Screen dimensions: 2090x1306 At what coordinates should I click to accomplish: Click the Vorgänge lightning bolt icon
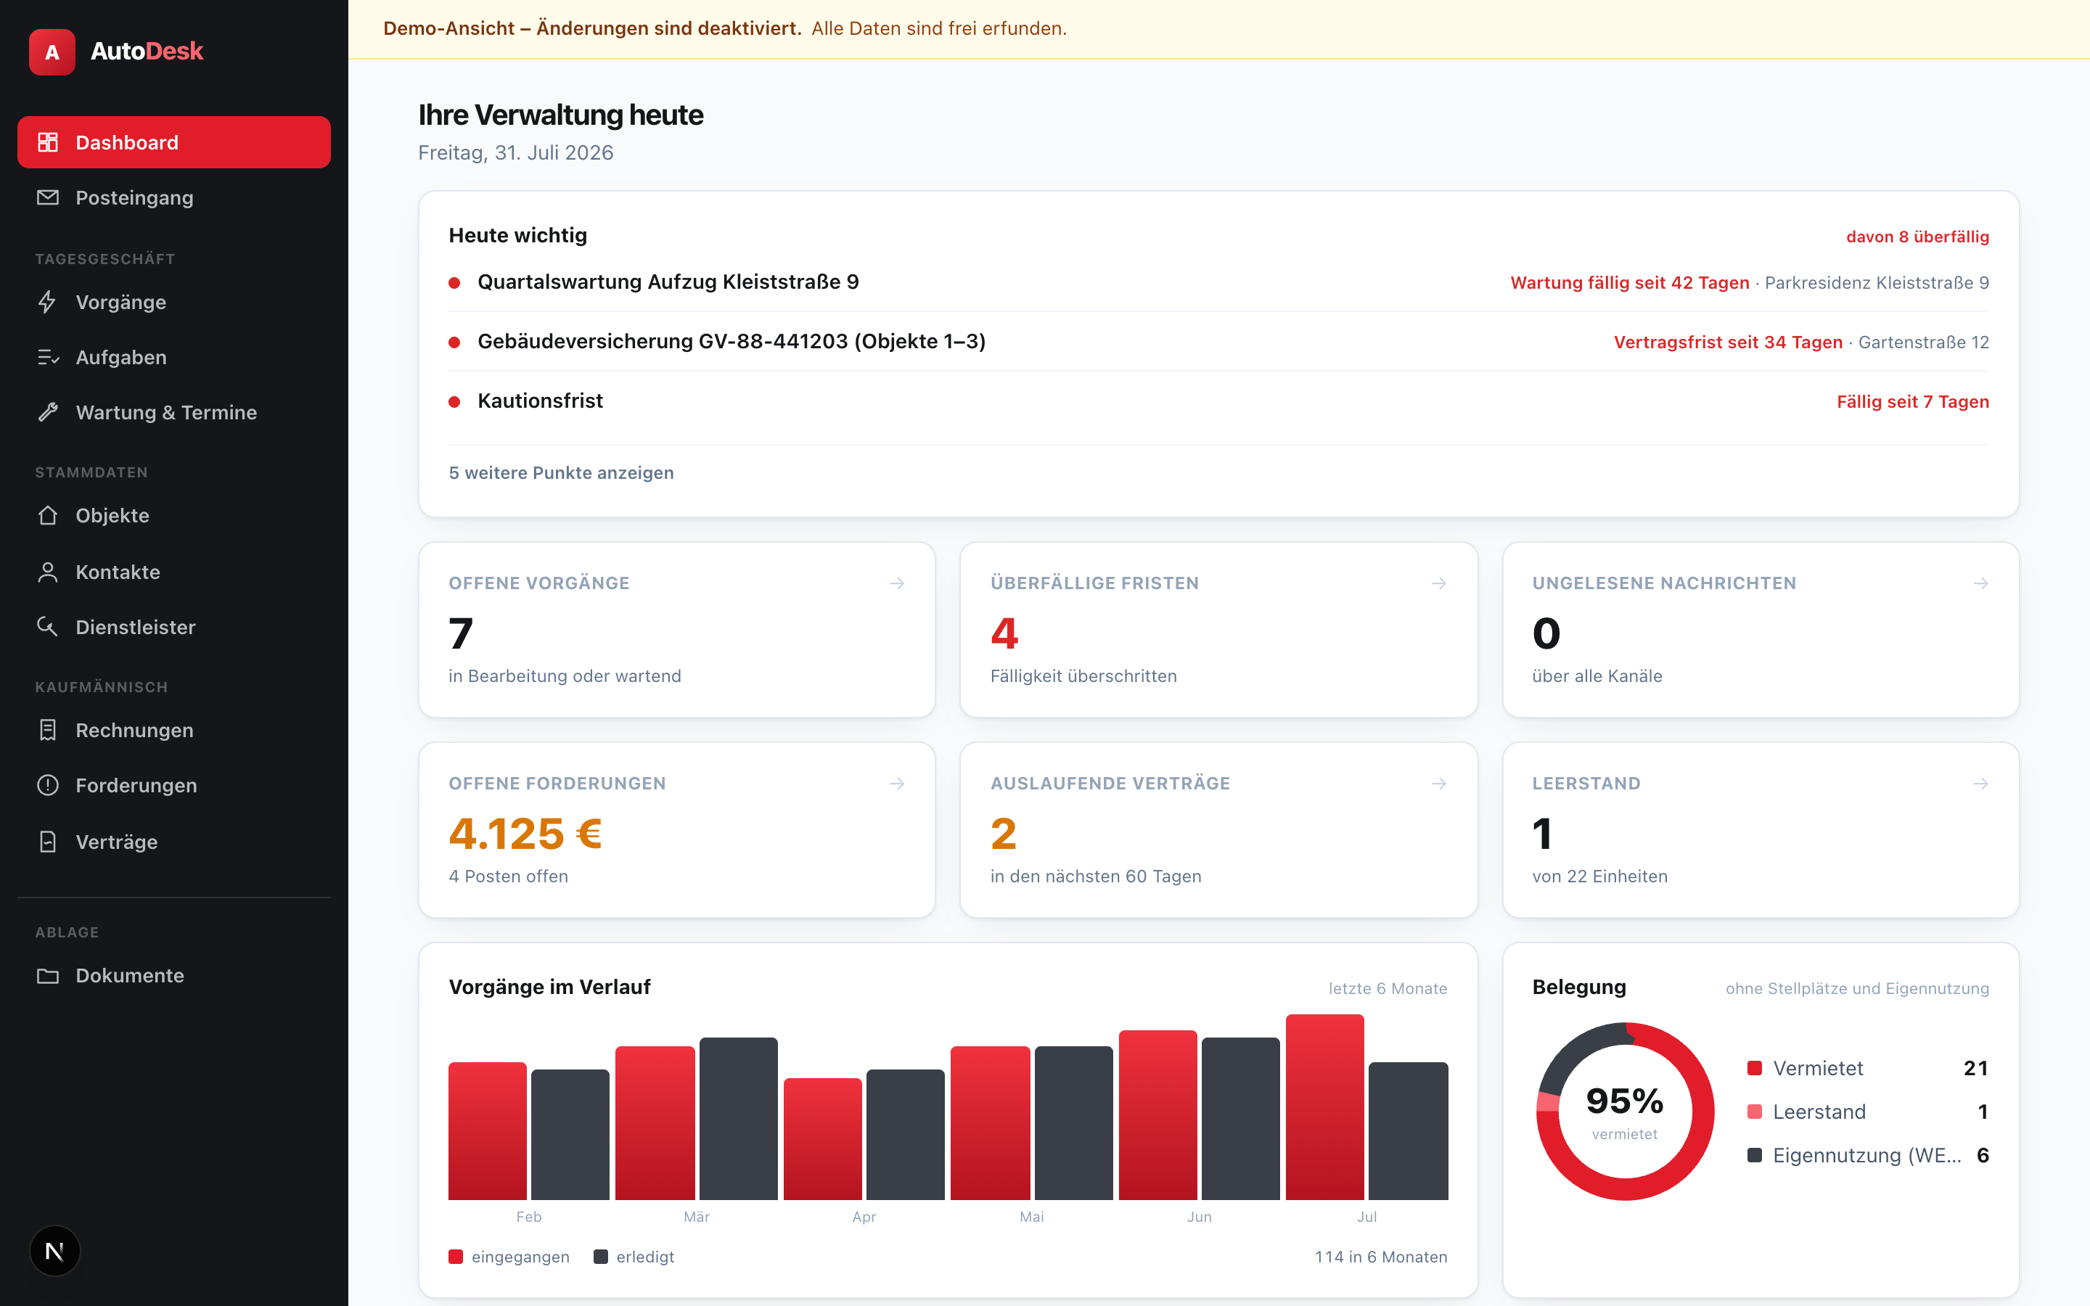pos(49,303)
